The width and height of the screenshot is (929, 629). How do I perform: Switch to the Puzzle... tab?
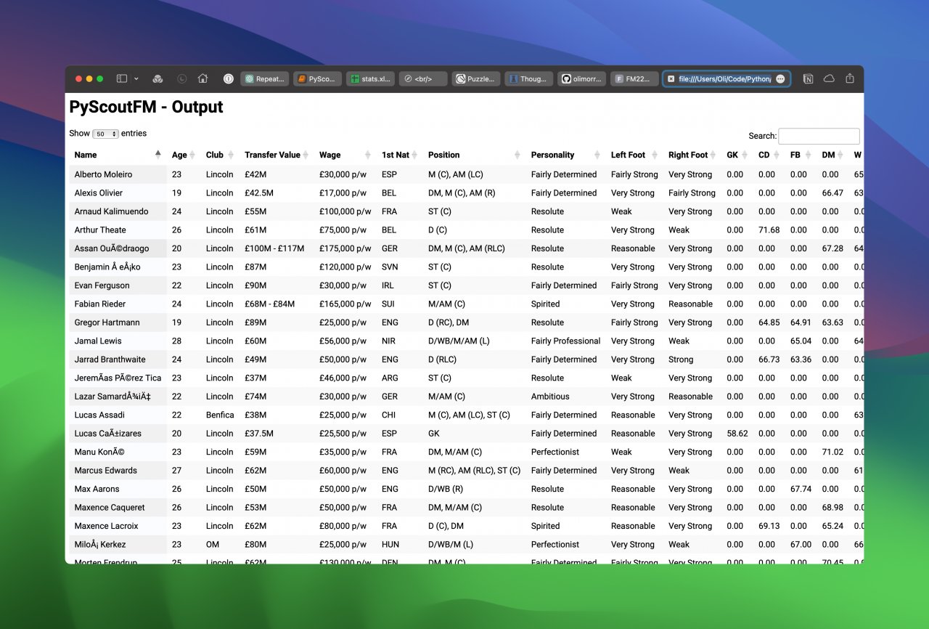pos(475,78)
